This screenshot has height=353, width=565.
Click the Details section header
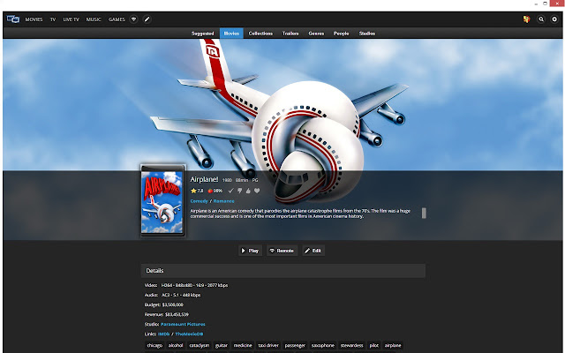tap(282, 271)
